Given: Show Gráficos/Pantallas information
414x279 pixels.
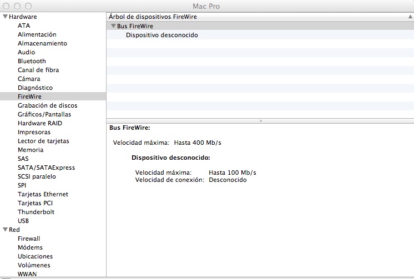Looking at the screenshot, I should [44, 114].
